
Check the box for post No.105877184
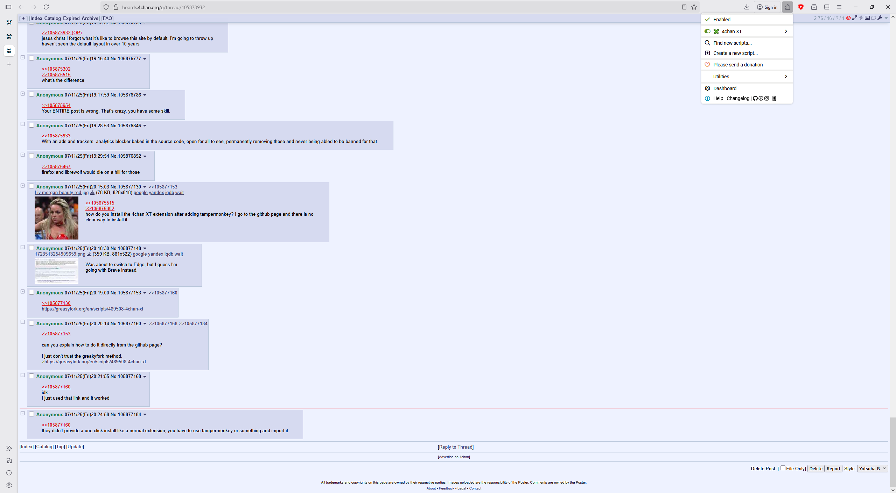[x=31, y=414]
